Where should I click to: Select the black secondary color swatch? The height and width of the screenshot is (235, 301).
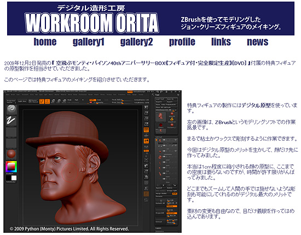point(8,177)
